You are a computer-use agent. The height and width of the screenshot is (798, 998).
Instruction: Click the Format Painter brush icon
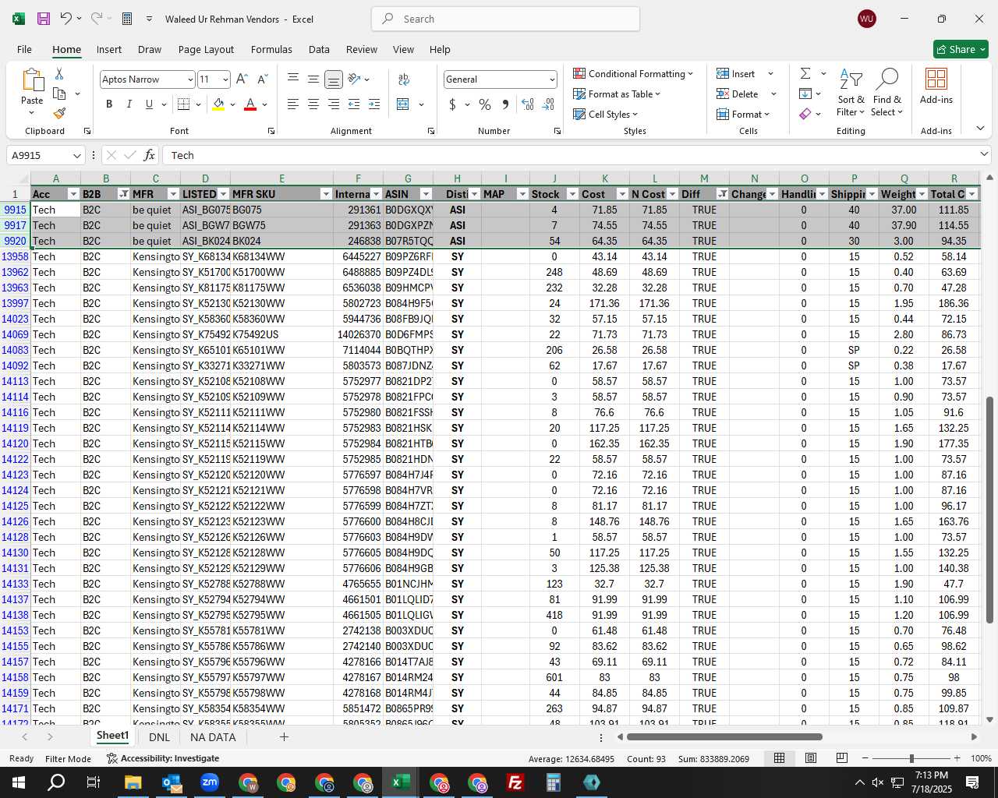coord(59,113)
